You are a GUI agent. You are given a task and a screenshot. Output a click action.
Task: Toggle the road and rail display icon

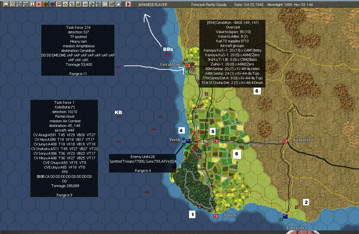pyautogui.click(x=111, y=4)
